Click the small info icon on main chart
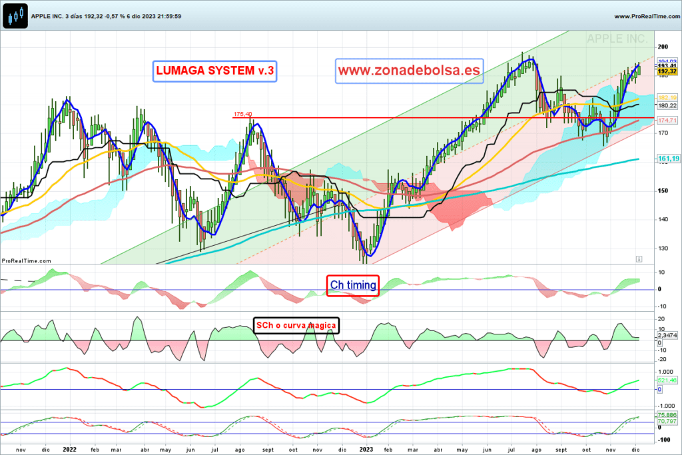 click(639, 259)
